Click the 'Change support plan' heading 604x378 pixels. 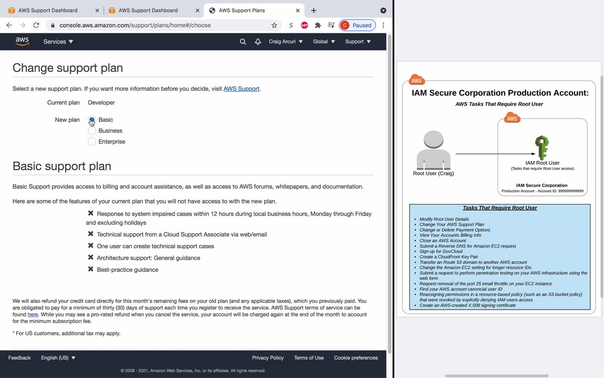click(x=68, y=68)
